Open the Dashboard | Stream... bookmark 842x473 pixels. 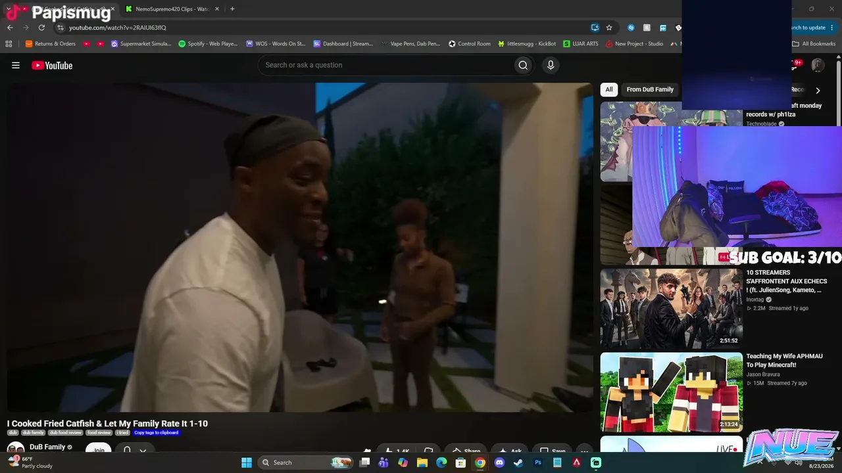(343, 44)
